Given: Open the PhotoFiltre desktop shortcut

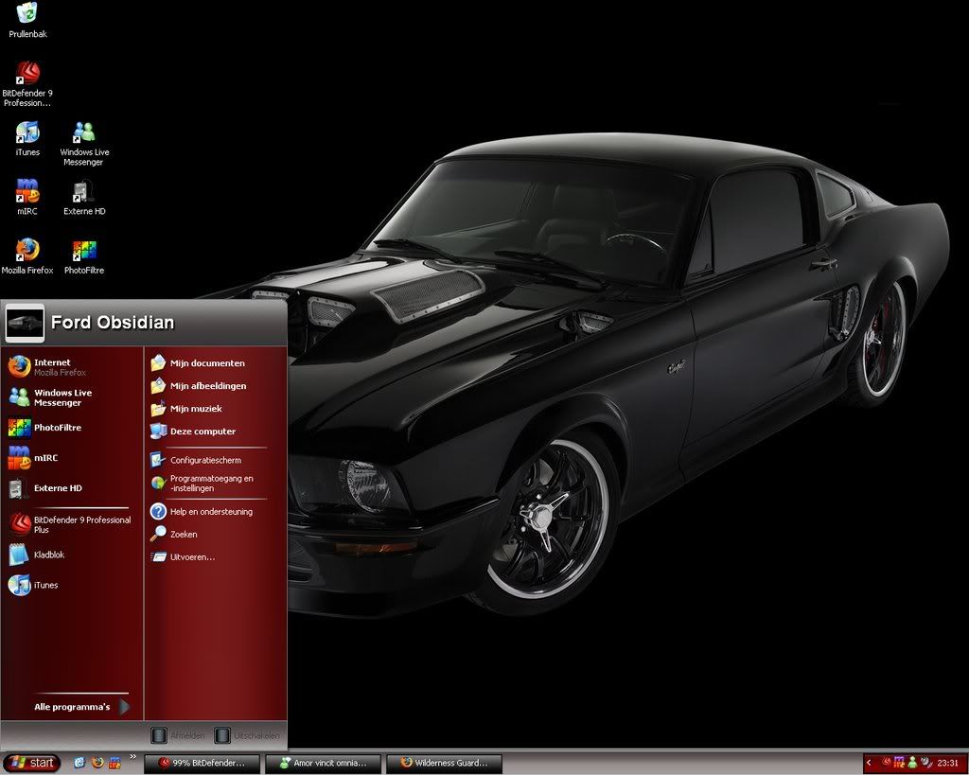Looking at the screenshot, I should tap(84, 256).
